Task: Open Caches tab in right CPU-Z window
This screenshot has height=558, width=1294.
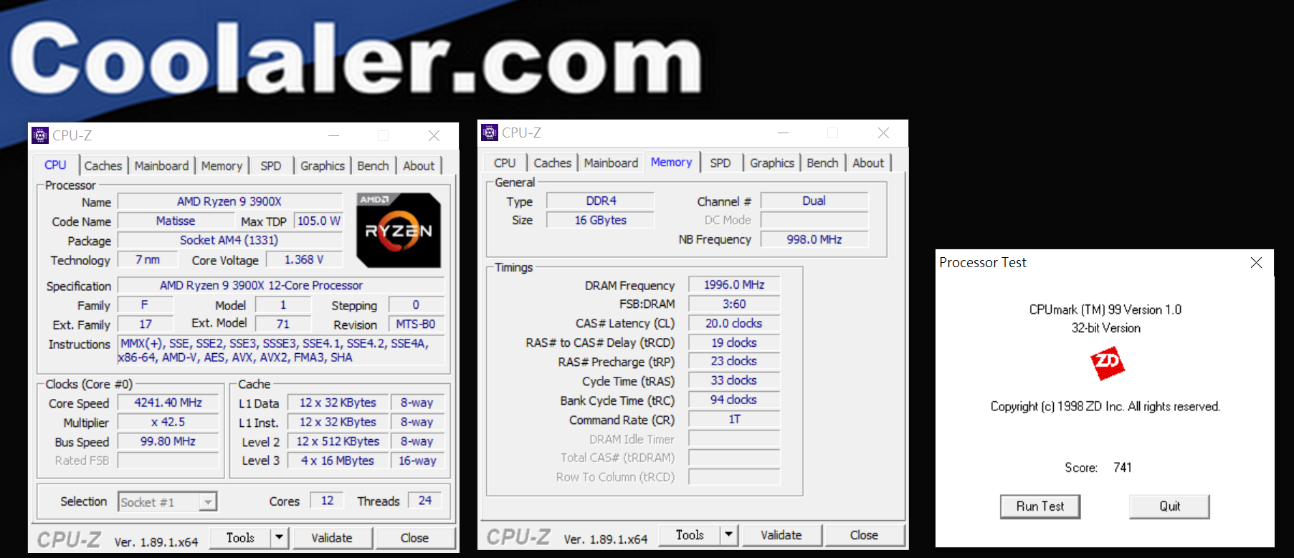Action: (x=553, y=163)
